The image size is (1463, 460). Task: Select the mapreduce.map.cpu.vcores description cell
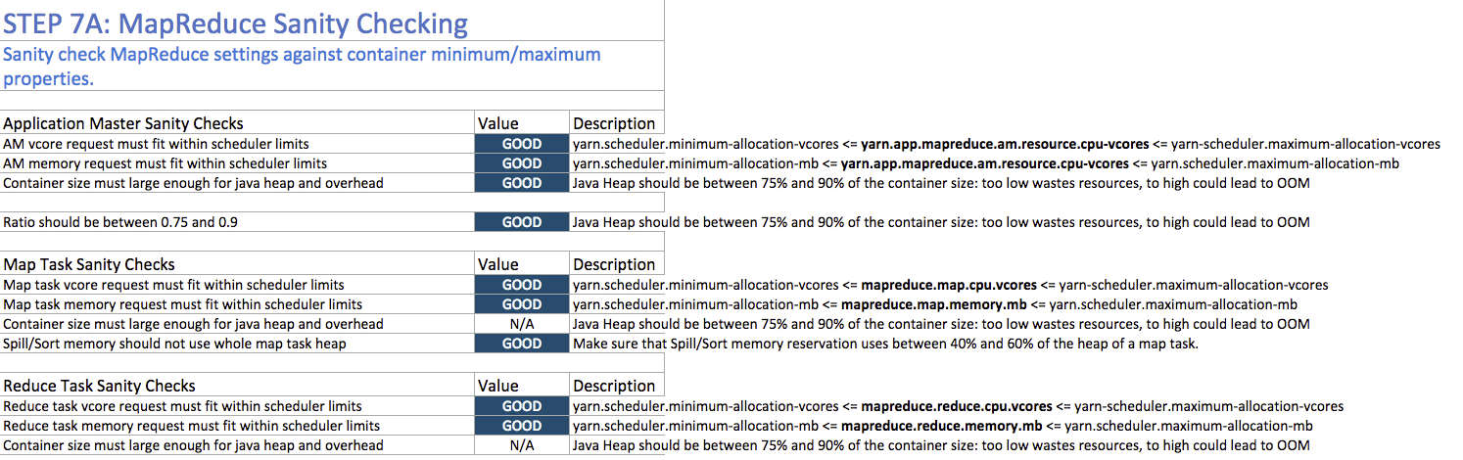click(950, 285)
